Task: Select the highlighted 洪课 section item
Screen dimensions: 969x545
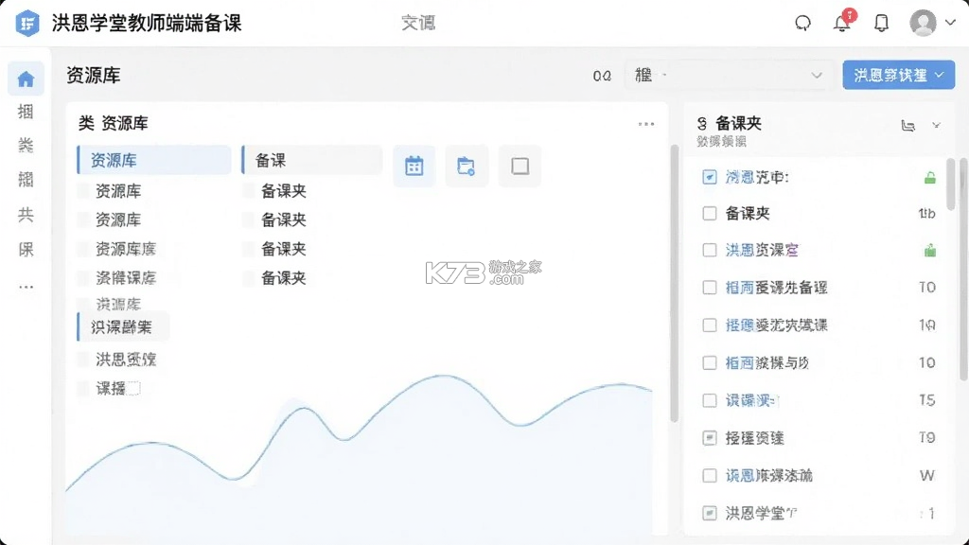Action: pyautogui.click(x=123, y=326)
